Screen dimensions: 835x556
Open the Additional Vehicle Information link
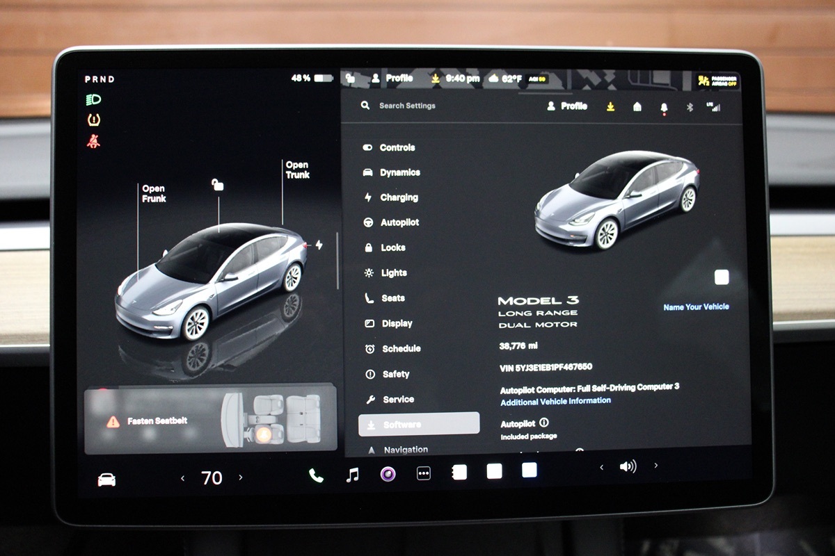[555, 401]
